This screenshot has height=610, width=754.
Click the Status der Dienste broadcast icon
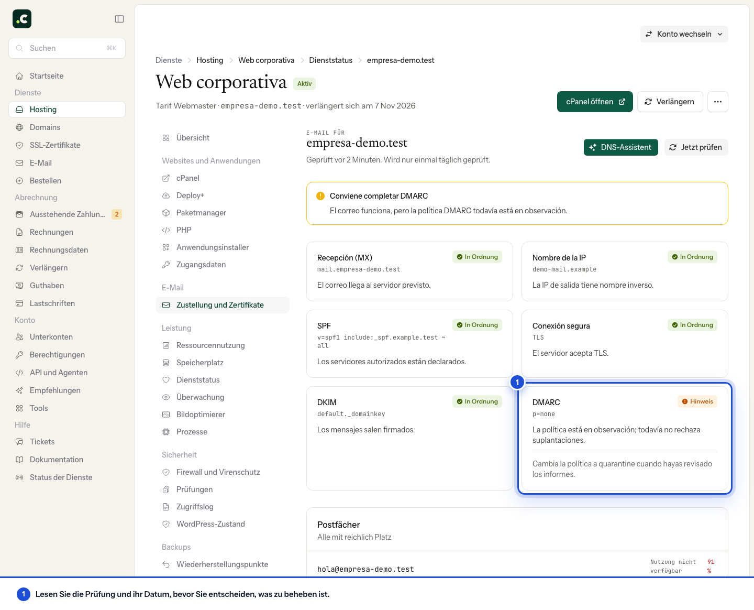click(19, 477)
